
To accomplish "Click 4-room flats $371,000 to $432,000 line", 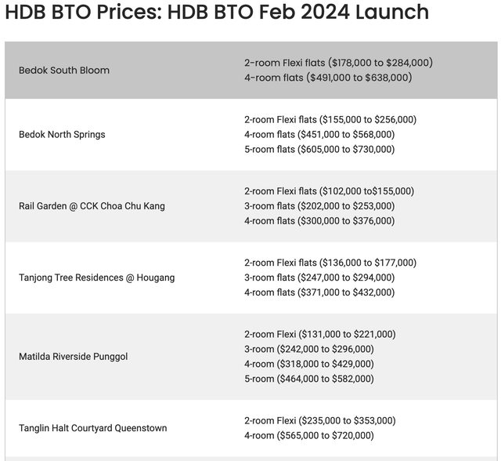I will coord(319,292).
